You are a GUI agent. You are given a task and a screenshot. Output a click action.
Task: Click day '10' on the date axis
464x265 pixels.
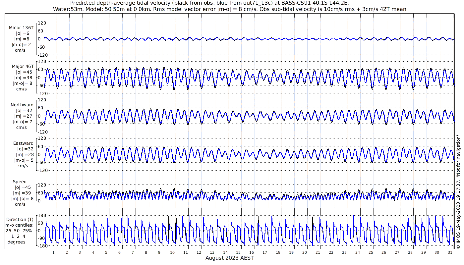(172, 252)
